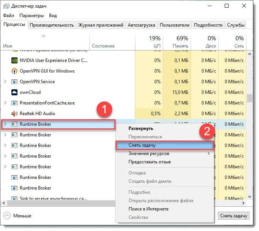Screen dimensions: 259x231
Task: Choose 'Поиск в Интернете' in the context menu
Action: coord(148,209)
